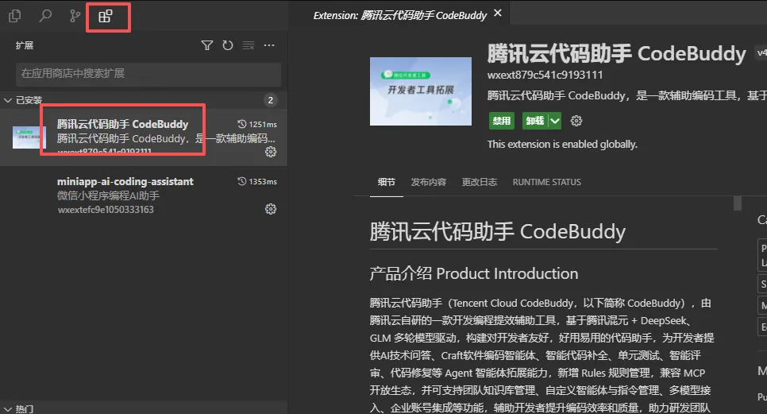The width and height of the screenshot is (767, 414).
Task: Click the CodeBuddy list thumbnail icon
Action: coord(29,137)
